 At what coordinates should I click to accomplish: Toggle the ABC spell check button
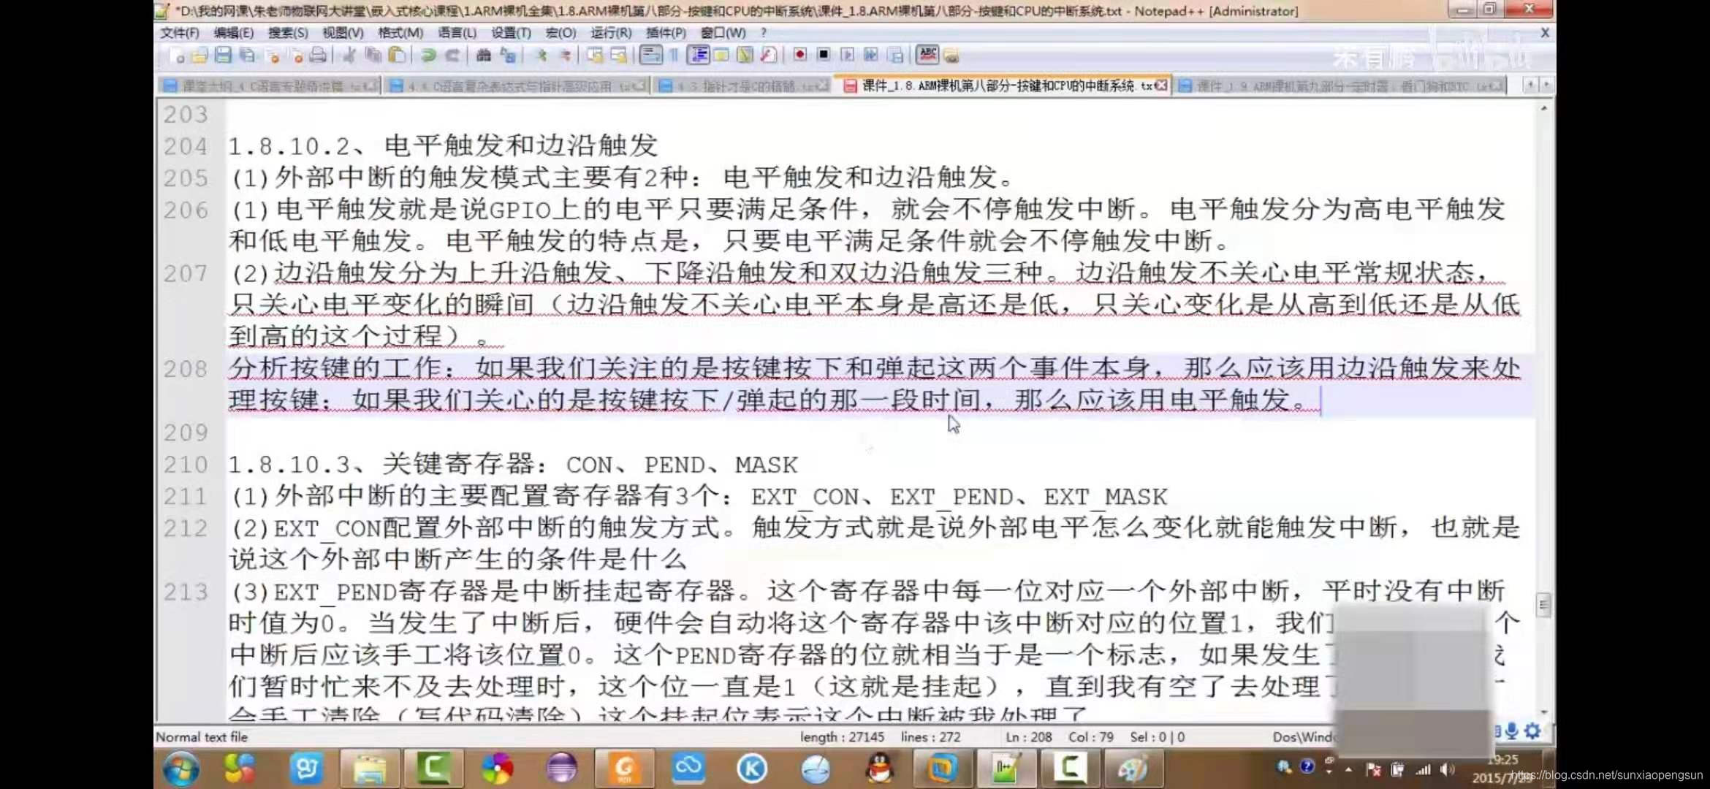[927, 55]
